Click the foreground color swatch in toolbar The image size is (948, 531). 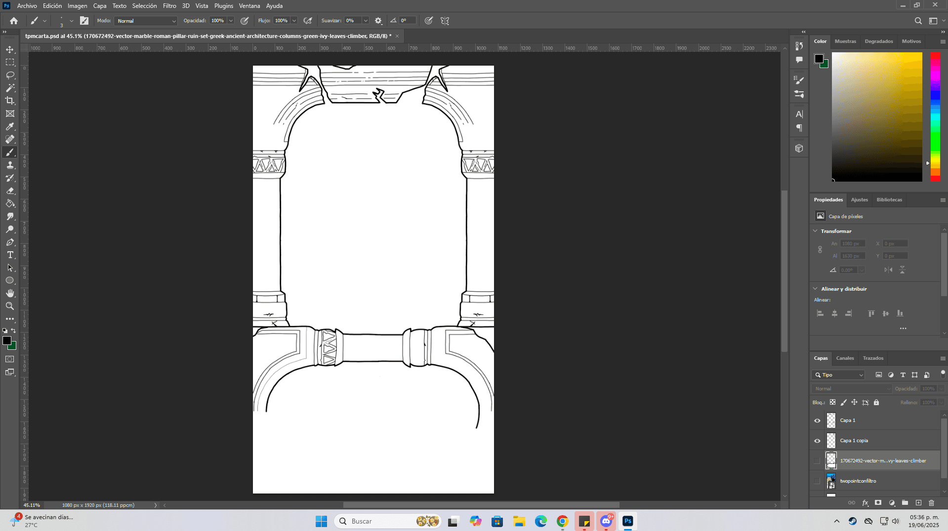[7, 341]
